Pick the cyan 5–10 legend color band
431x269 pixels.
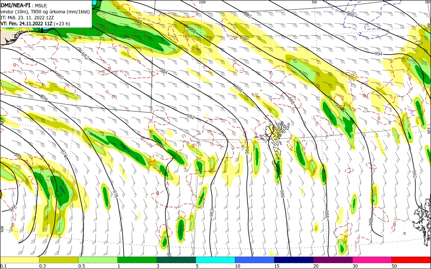215,260
